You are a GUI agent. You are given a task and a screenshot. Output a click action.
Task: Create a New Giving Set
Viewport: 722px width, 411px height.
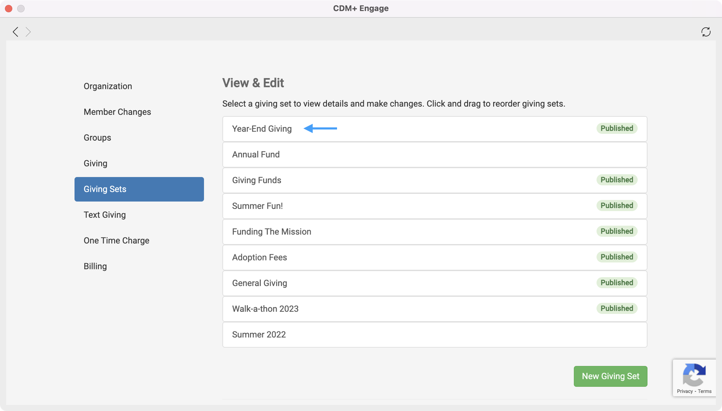610,376
